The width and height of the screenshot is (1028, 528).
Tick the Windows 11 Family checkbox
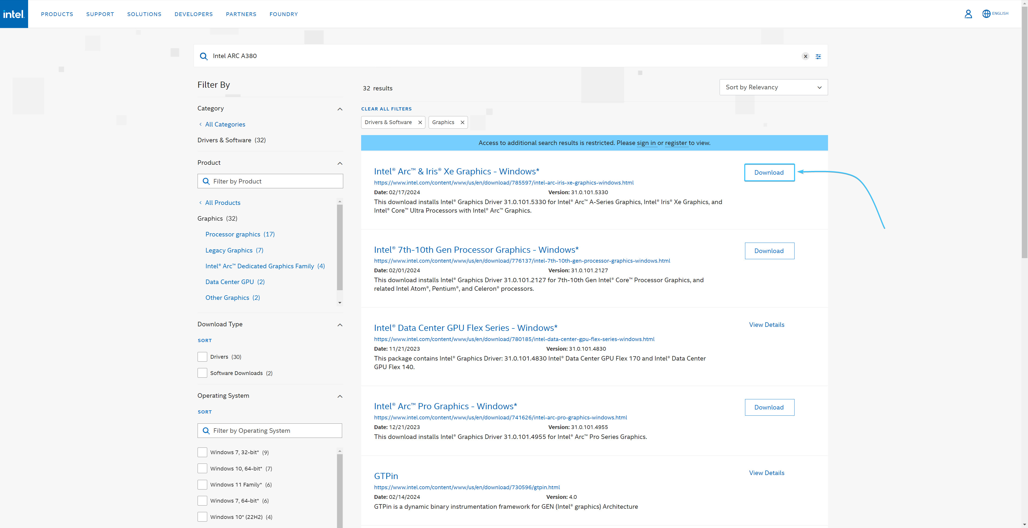tap(202, 484)
